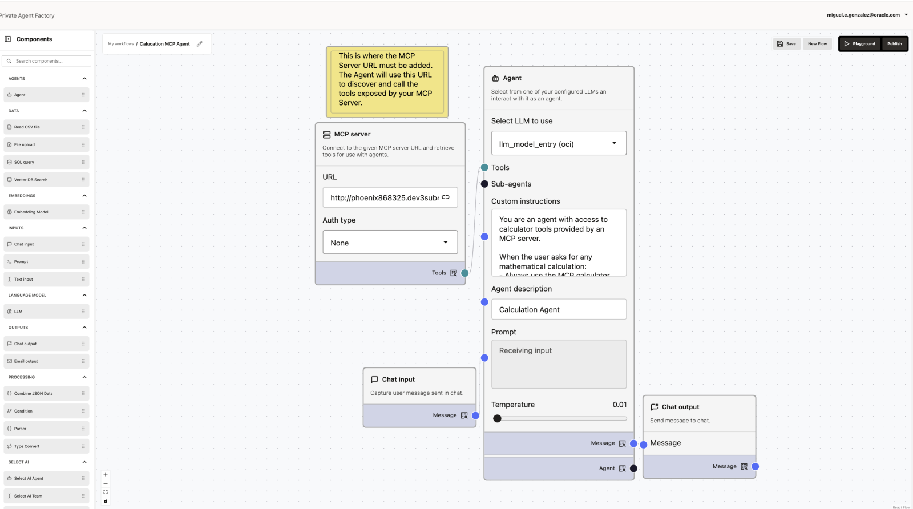The width and height of the screenshot is (913, 509).
Task: Open the Auth type dropdown
Action: coord(390,243)
